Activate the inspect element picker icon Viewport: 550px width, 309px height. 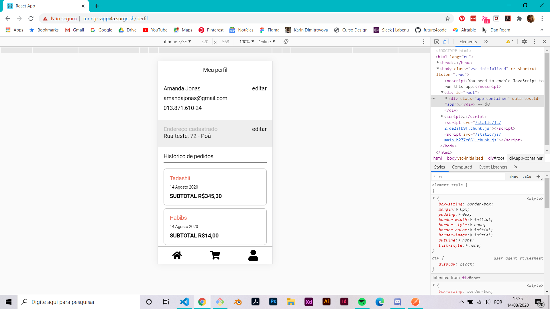[437, 42]
